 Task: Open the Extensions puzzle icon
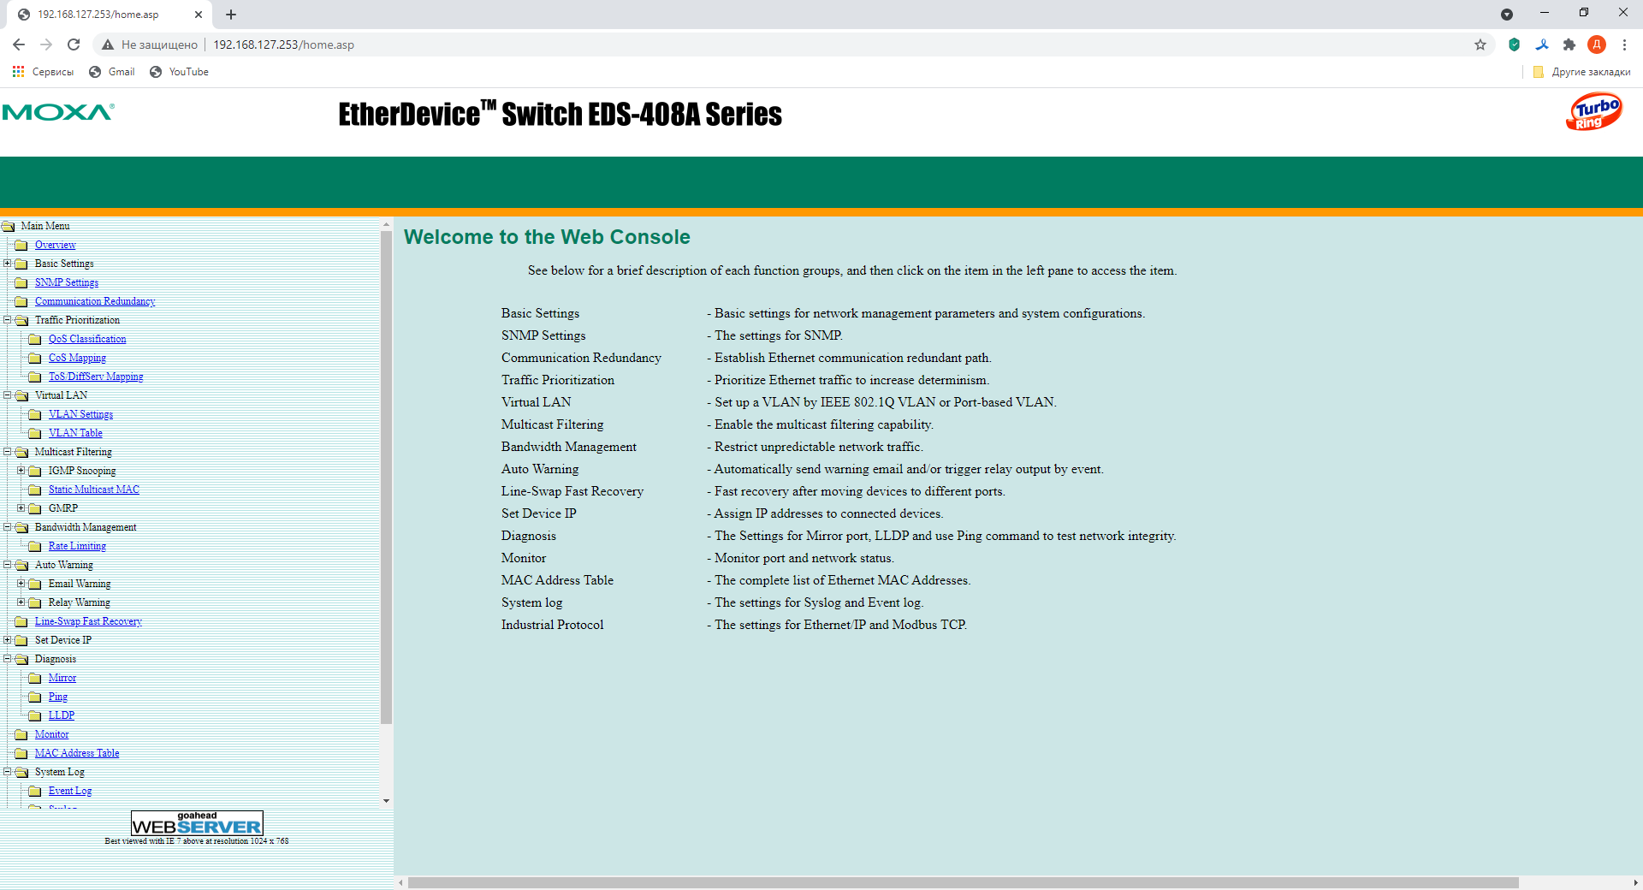click(x=1569, y=44)
